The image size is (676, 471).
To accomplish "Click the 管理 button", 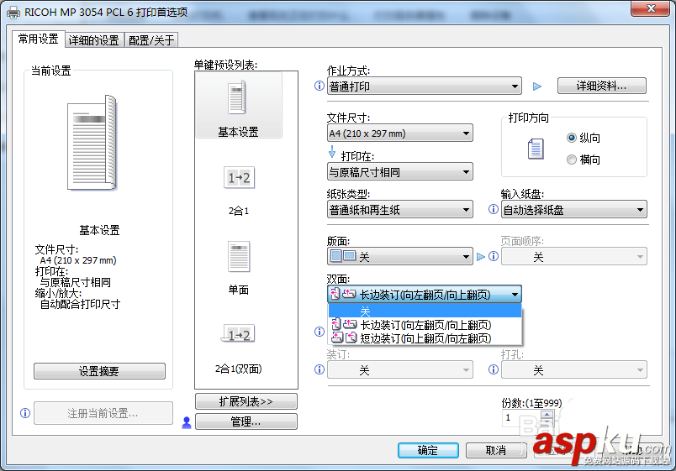I will pos(246,421).
